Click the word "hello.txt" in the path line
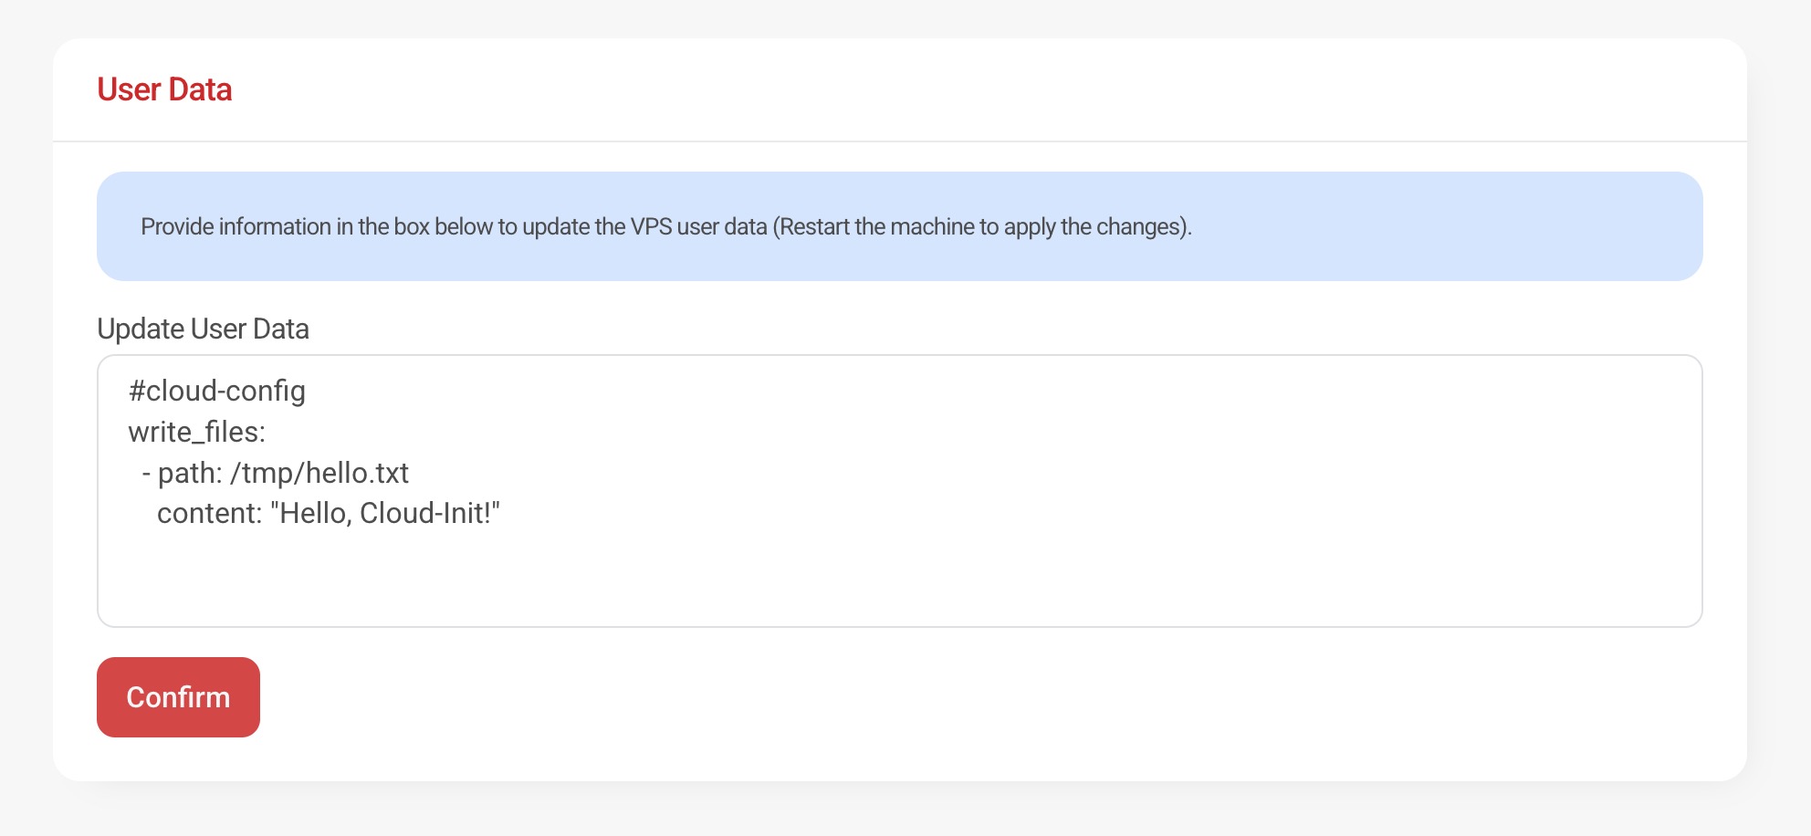 pyautogui.click(x=357, y=473)
